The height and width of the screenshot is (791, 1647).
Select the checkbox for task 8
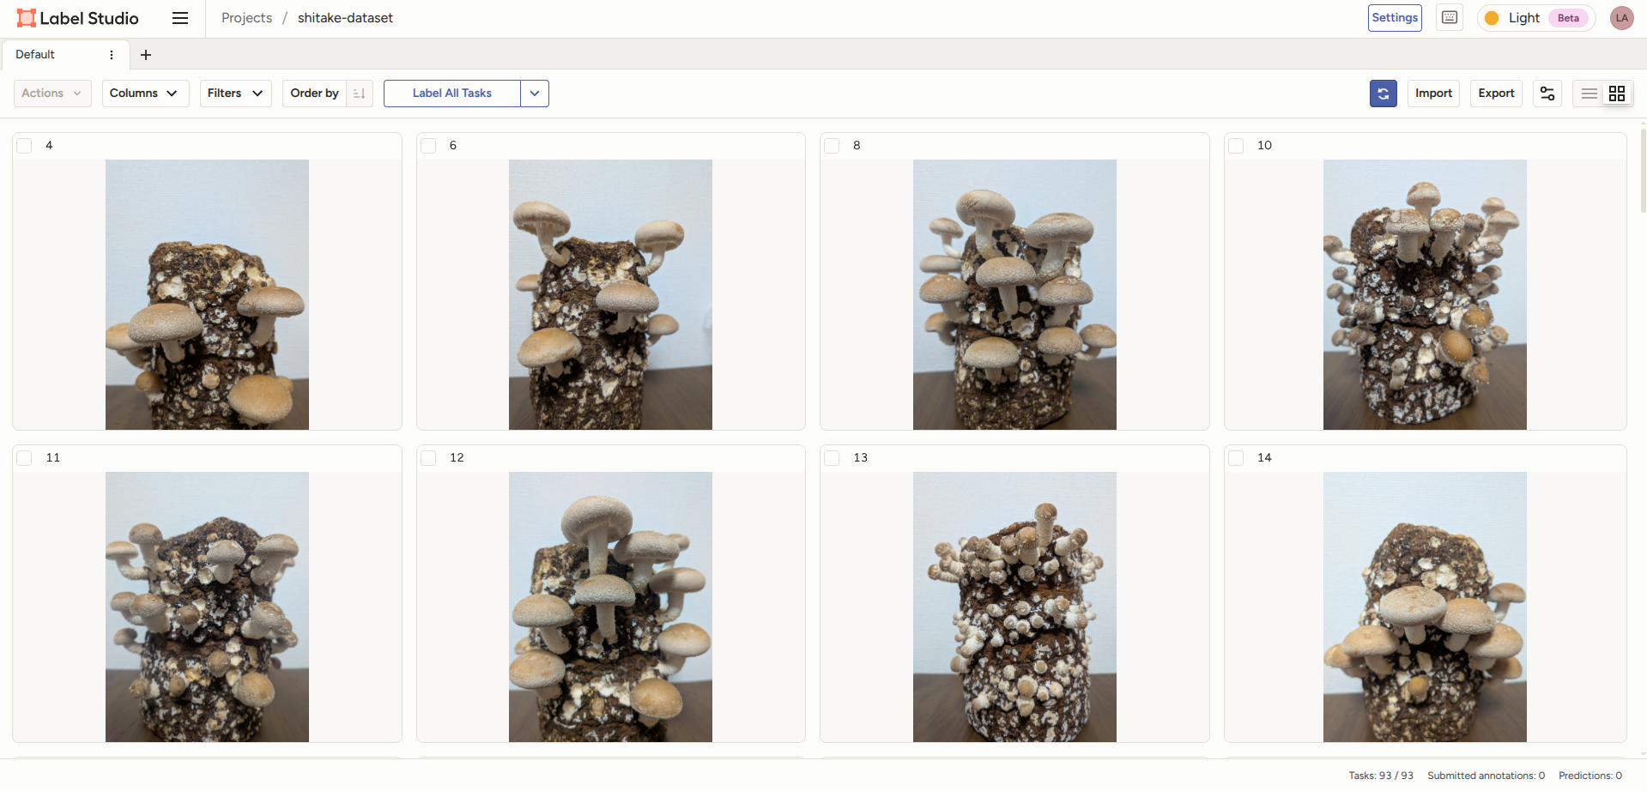coord(832,146)
